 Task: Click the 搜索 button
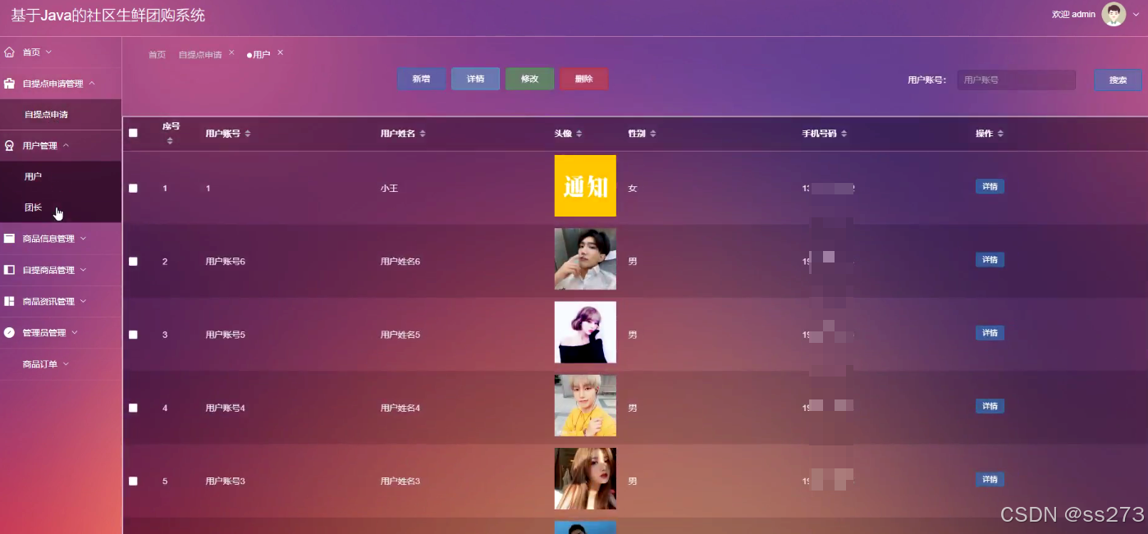click(x=1118, y=80)
